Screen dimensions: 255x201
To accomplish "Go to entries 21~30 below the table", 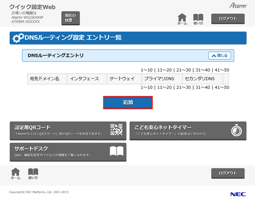I will (184, 87).
